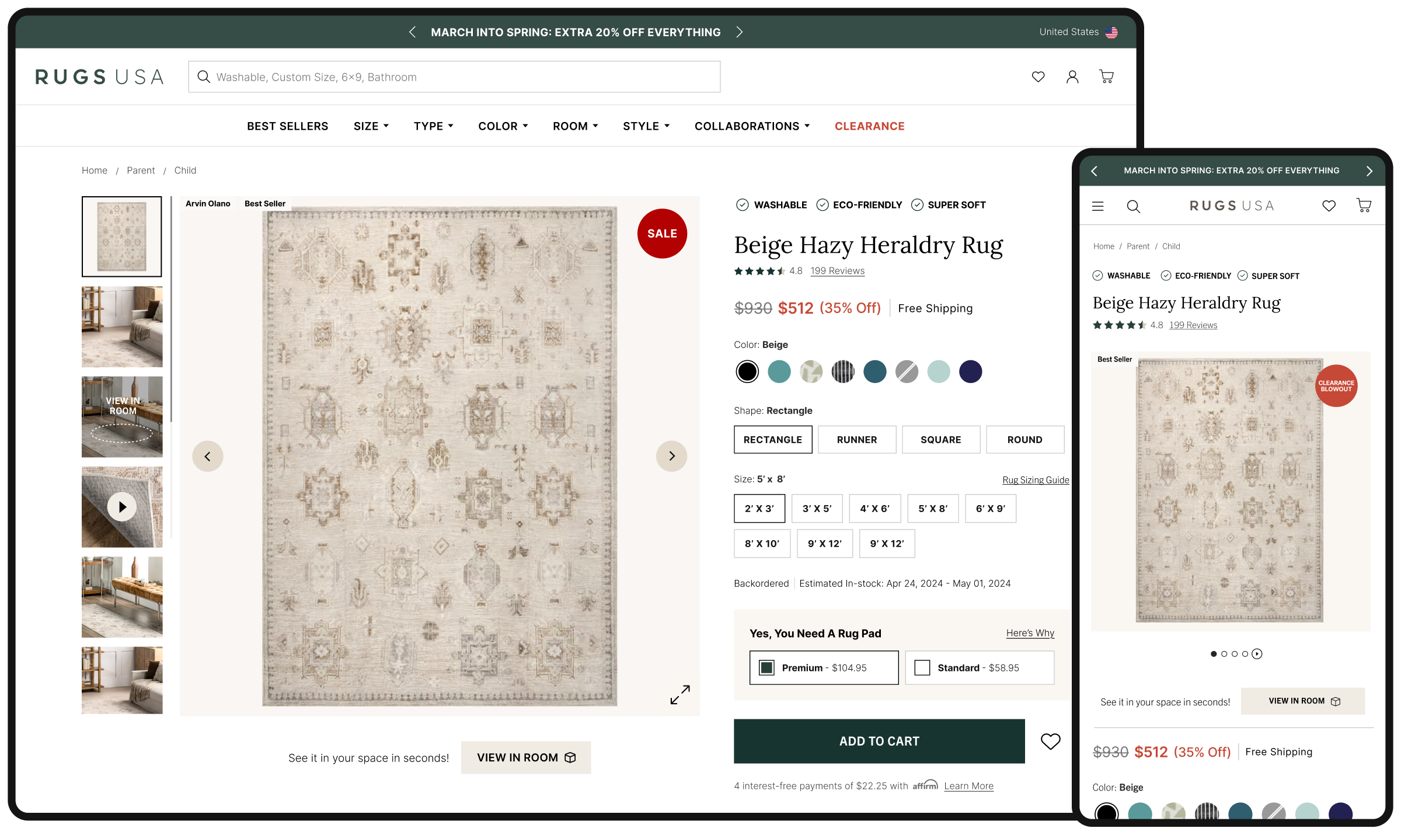Click the Clearance Blowout badge on mobile image

(x=1336, y=386)
